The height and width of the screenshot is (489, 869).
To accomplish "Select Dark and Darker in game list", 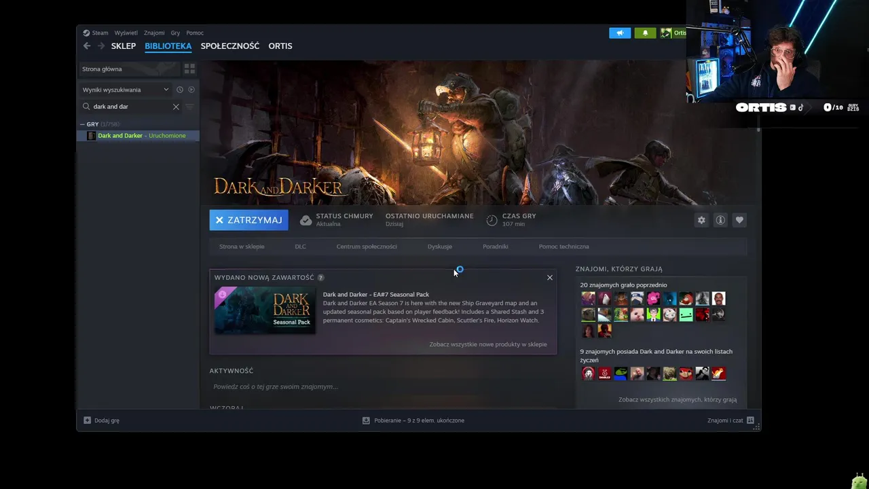I will (x=138, y=136).
